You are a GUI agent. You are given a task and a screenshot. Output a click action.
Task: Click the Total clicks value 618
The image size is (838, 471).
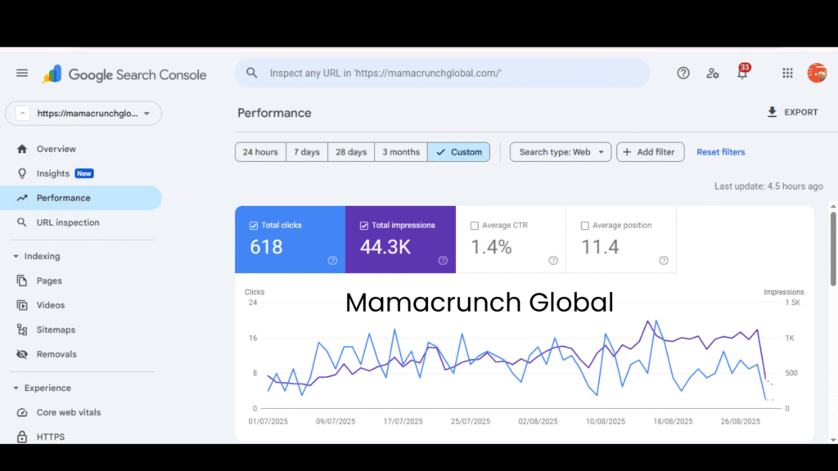[266, 247]
